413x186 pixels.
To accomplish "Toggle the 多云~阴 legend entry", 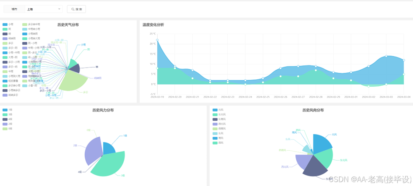I will click(x=10, y=48).
